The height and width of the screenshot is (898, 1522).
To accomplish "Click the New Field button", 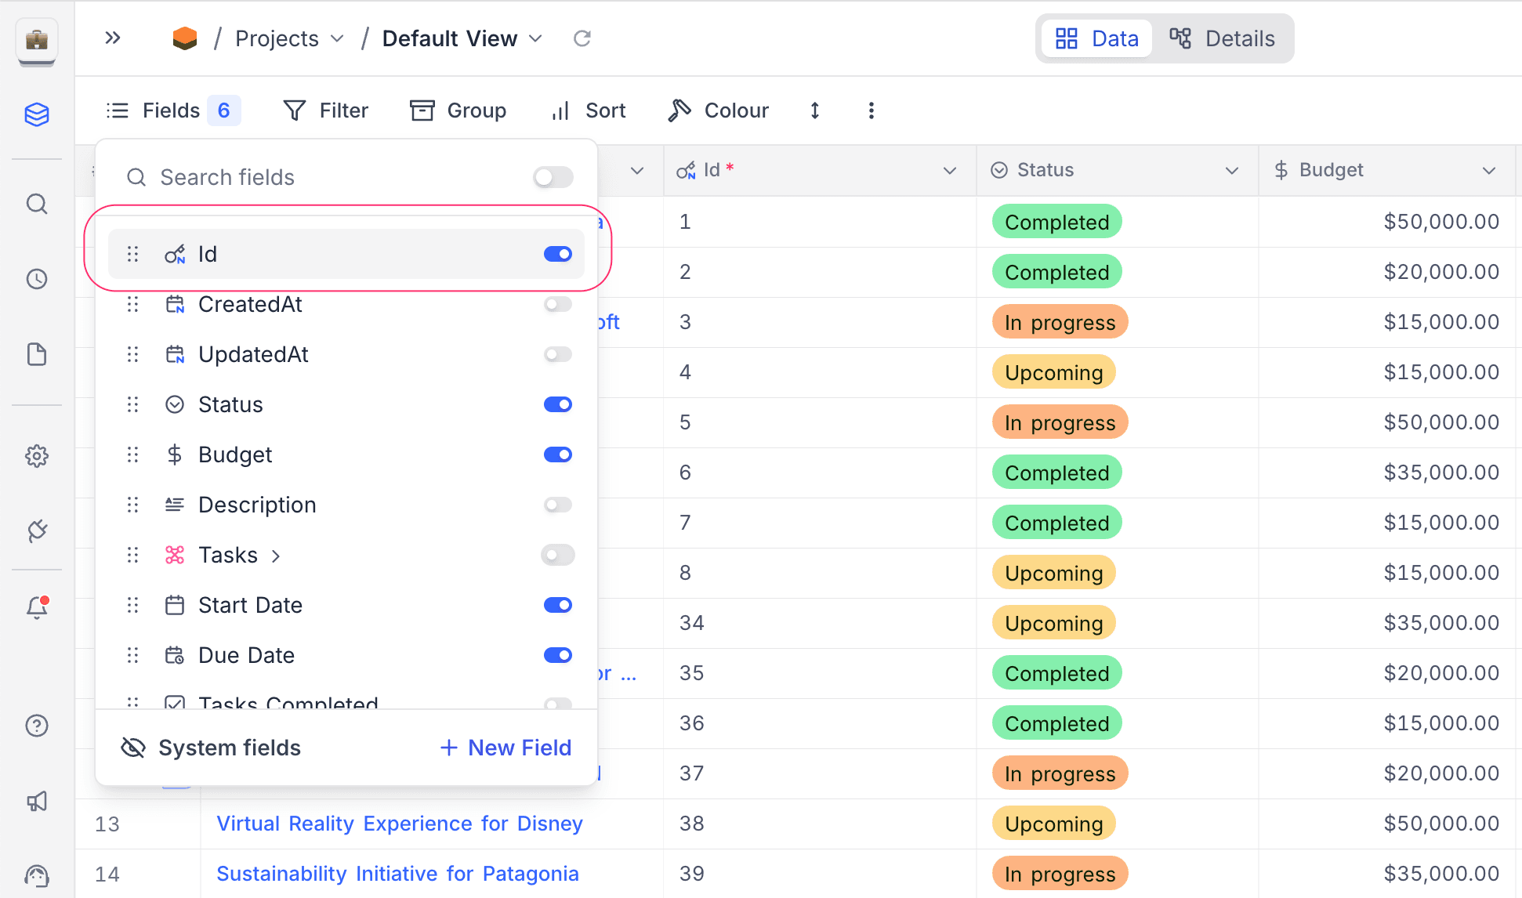I will pyautogui.click(x=506, y=748).
